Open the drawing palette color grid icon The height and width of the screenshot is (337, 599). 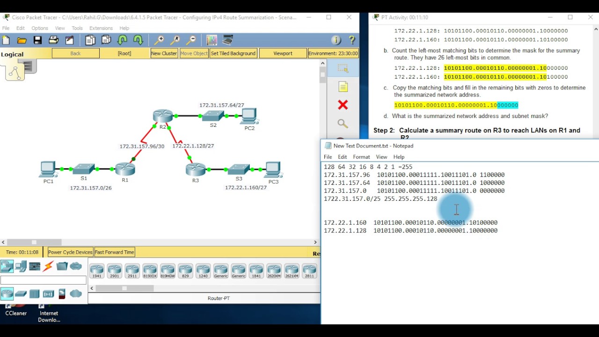tap(212, 41)
